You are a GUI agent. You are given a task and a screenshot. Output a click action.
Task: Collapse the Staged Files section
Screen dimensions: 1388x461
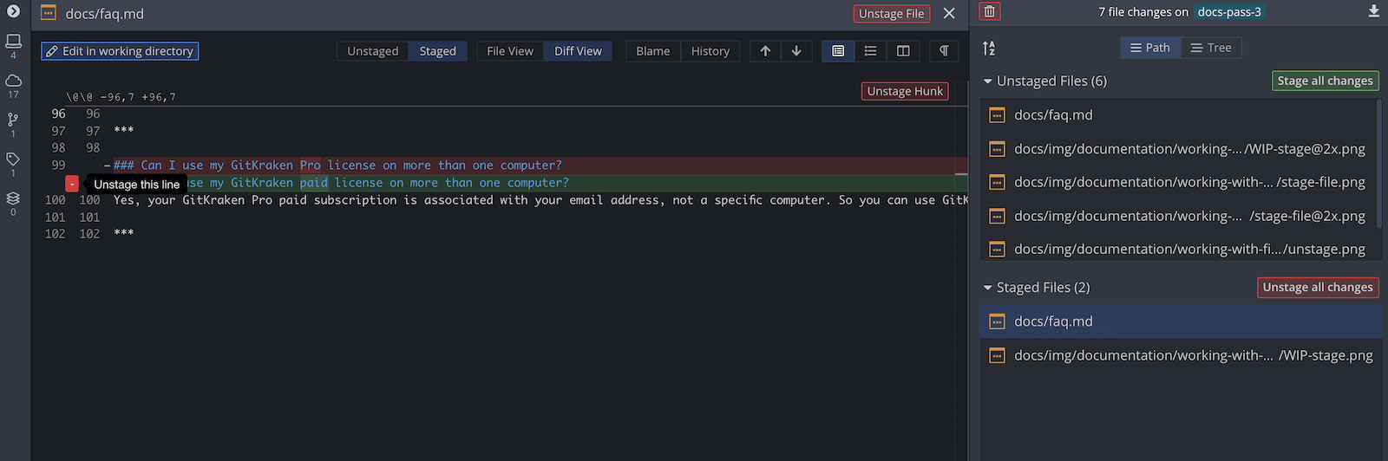pyautogui.click(x=987, y=288)
